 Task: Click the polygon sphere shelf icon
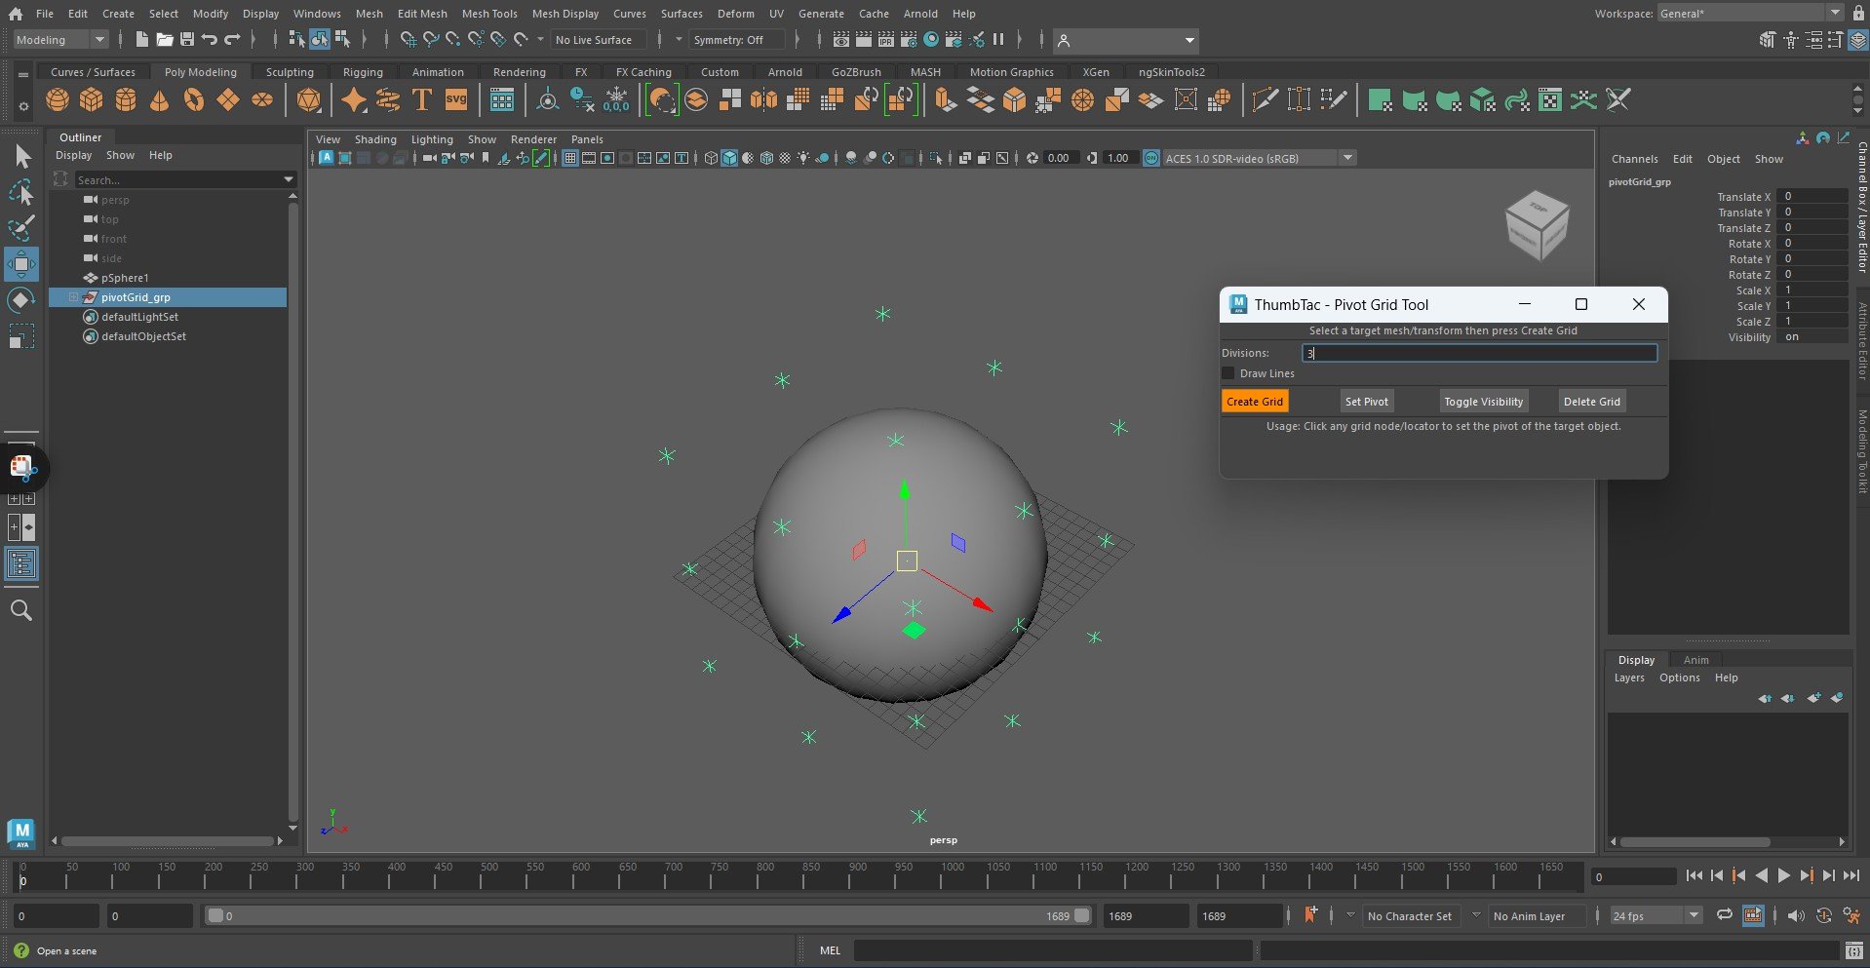tap(58, 100)
